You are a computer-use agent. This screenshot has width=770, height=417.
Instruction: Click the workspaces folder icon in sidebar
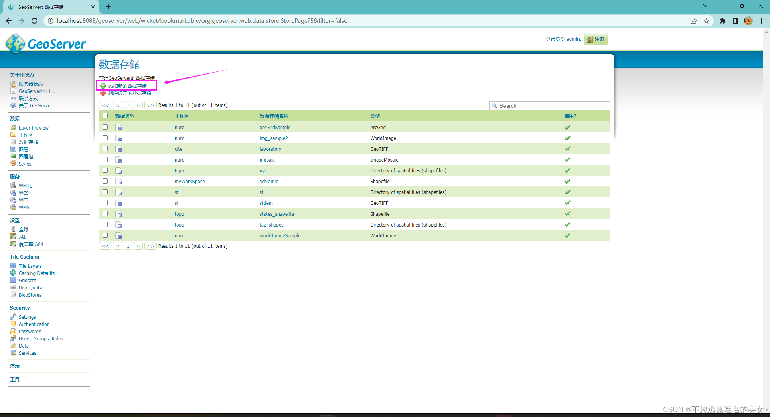click(13, 135)
